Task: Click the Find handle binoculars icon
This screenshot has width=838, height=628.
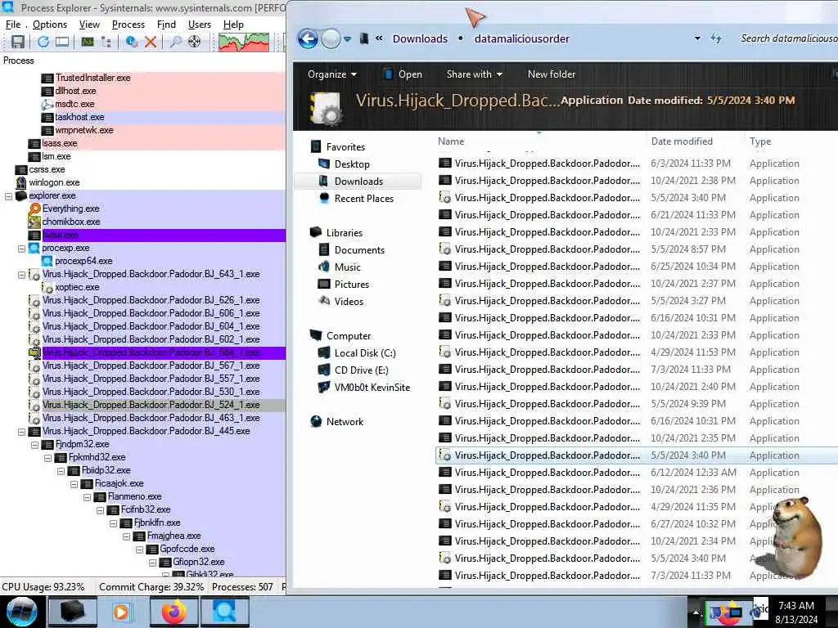Action: 175,42
